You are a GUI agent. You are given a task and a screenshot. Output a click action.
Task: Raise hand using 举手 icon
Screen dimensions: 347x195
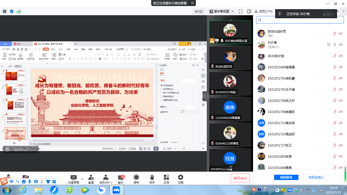[x=152, y=179]
